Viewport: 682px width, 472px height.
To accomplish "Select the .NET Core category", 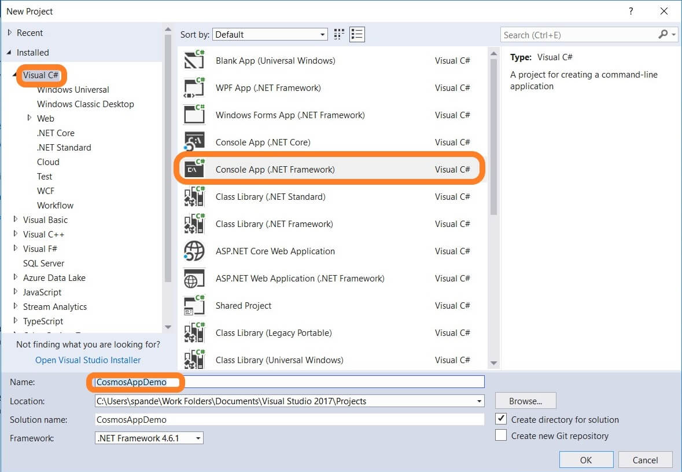I will point(56,133).
